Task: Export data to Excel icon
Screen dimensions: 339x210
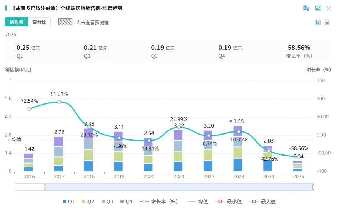Action: (306, 8)
